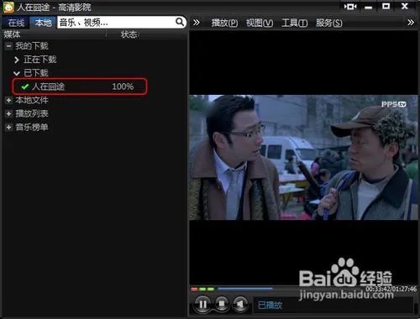Viewport: 420px width, 319px height.
Task: Collapse the 已下载 section
Action: [17, 73]
